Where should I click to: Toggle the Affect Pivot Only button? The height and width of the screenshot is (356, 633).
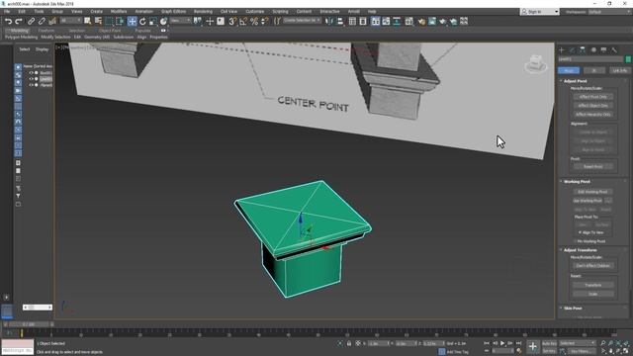593,97
